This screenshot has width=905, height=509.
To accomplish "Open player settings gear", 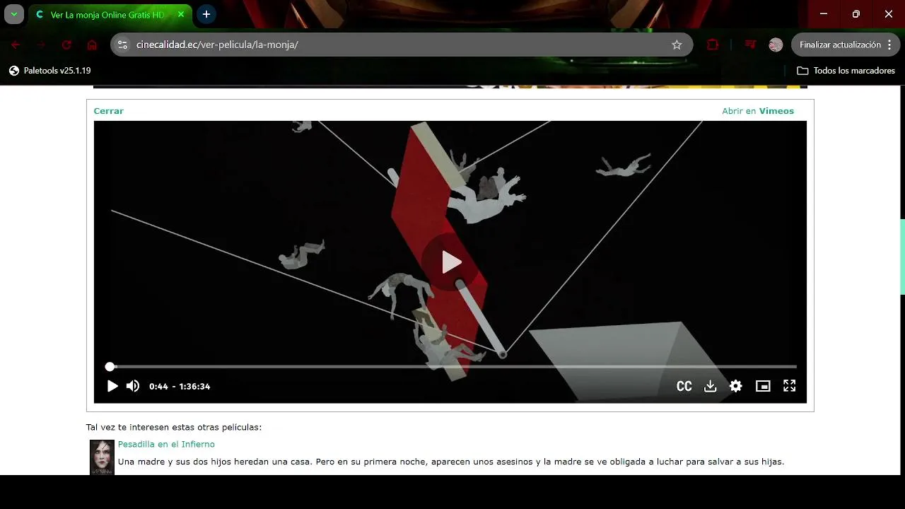I will (x=736, y=386).
